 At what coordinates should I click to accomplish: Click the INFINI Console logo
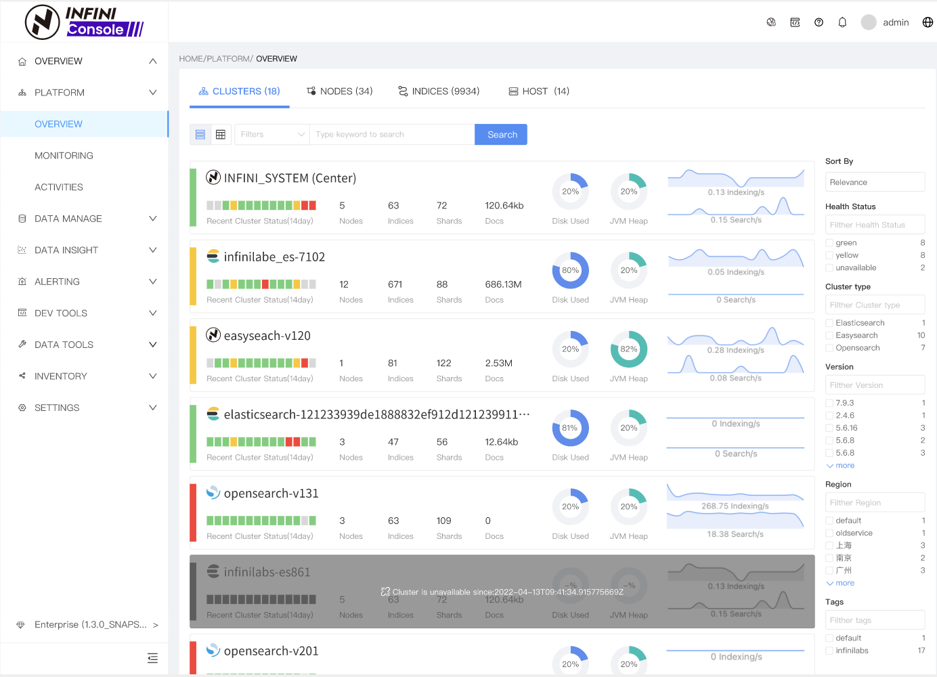coord(84,22)
